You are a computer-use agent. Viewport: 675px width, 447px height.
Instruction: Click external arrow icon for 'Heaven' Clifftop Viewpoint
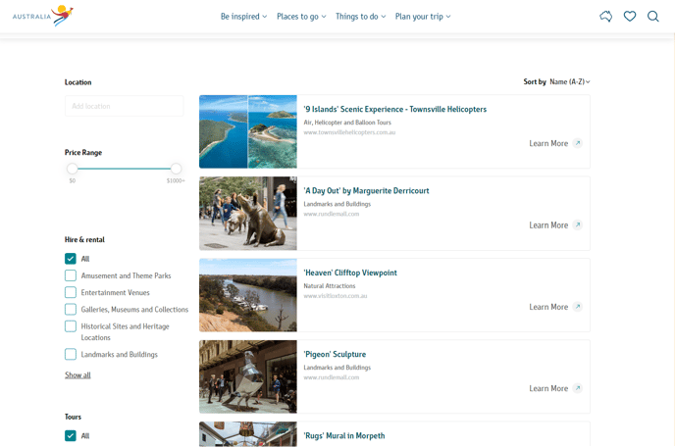coord(578,307)
